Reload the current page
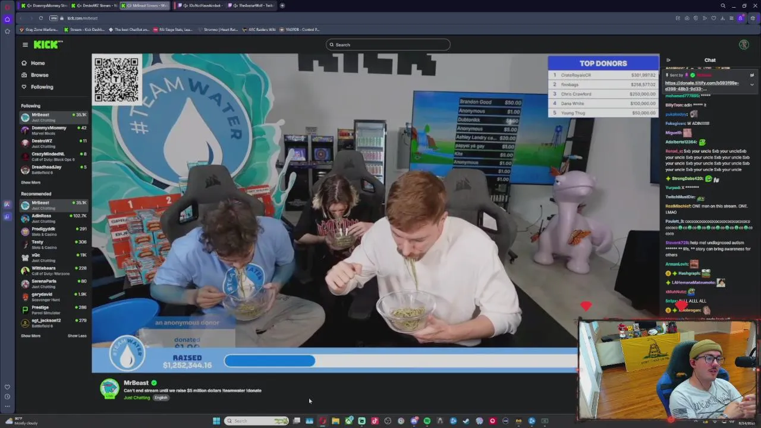Image resolution: width=761 pixels, height=428 pixels. (x=41, y=18)
